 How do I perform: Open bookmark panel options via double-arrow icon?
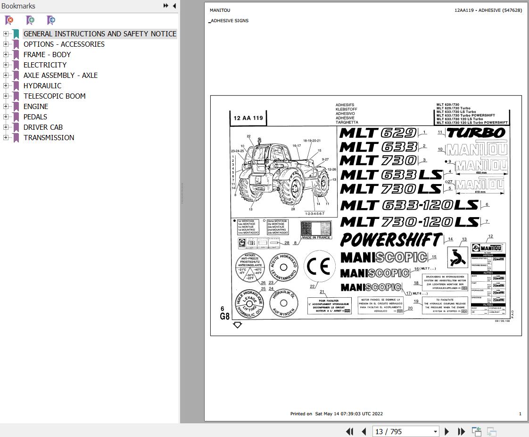tap(165, 6)
